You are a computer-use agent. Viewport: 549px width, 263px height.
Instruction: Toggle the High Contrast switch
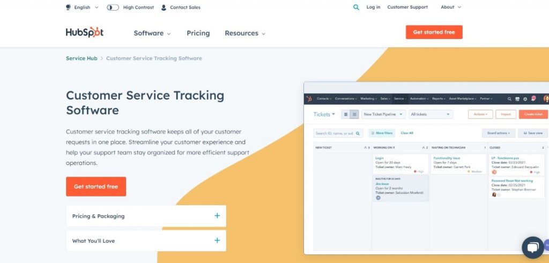(x=113, y=7)
